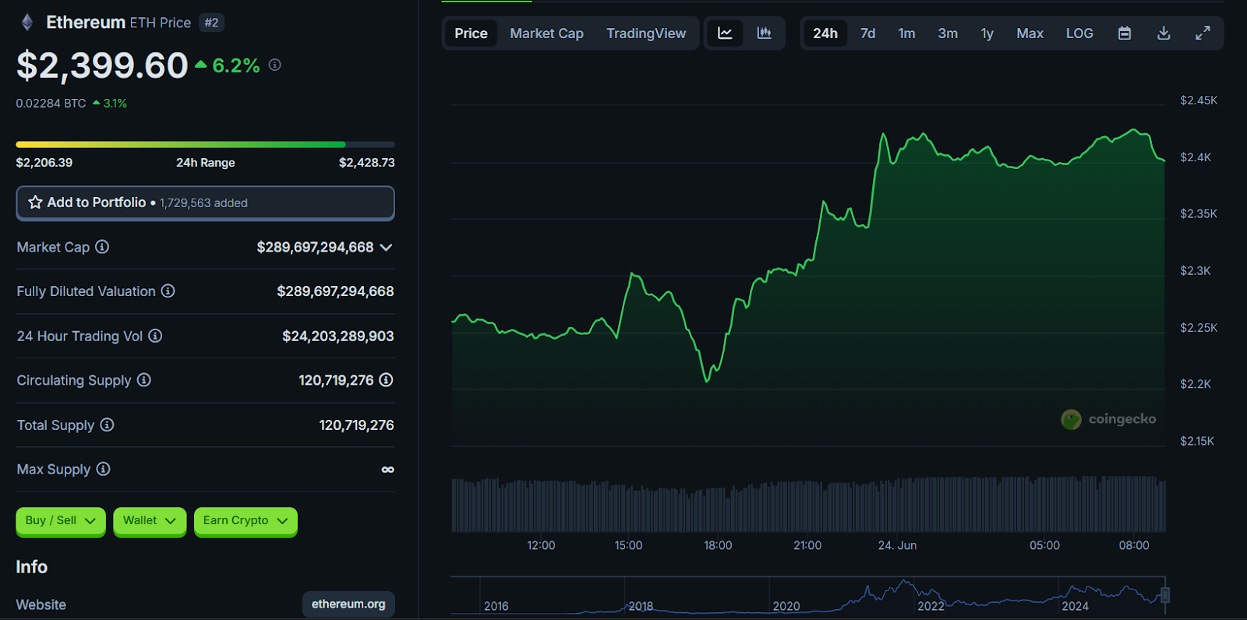This screenshot has width=1247, height=620.
Task: Click Total Supply value 120,719,276
Action: [356, 425]
